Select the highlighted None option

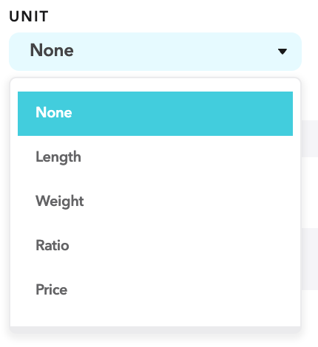click(155, 114)
